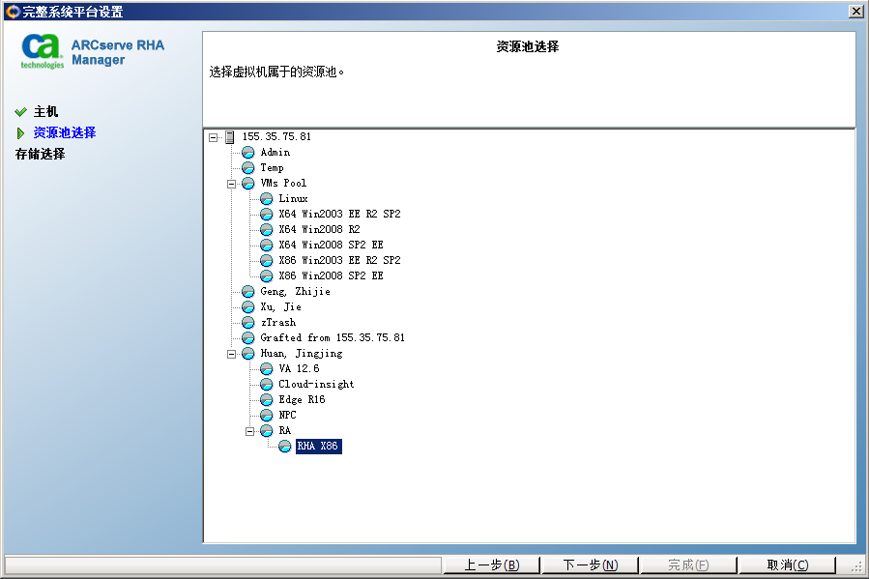Click the CA technologies logo
869x579 pixels.
tap(42, 51)
